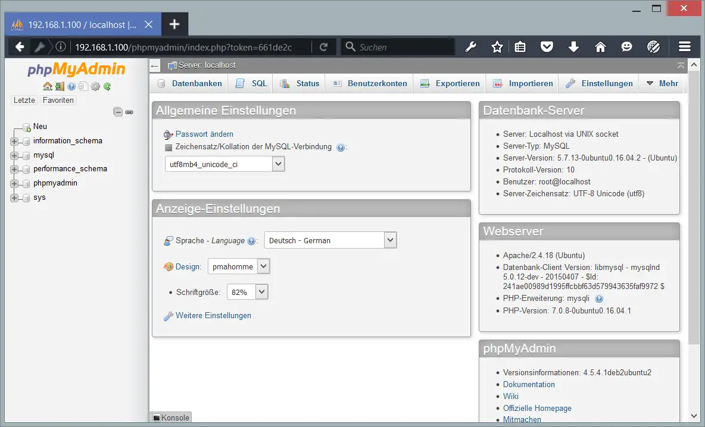Click the Design link

pyautogui.click(x=188, y=266)
